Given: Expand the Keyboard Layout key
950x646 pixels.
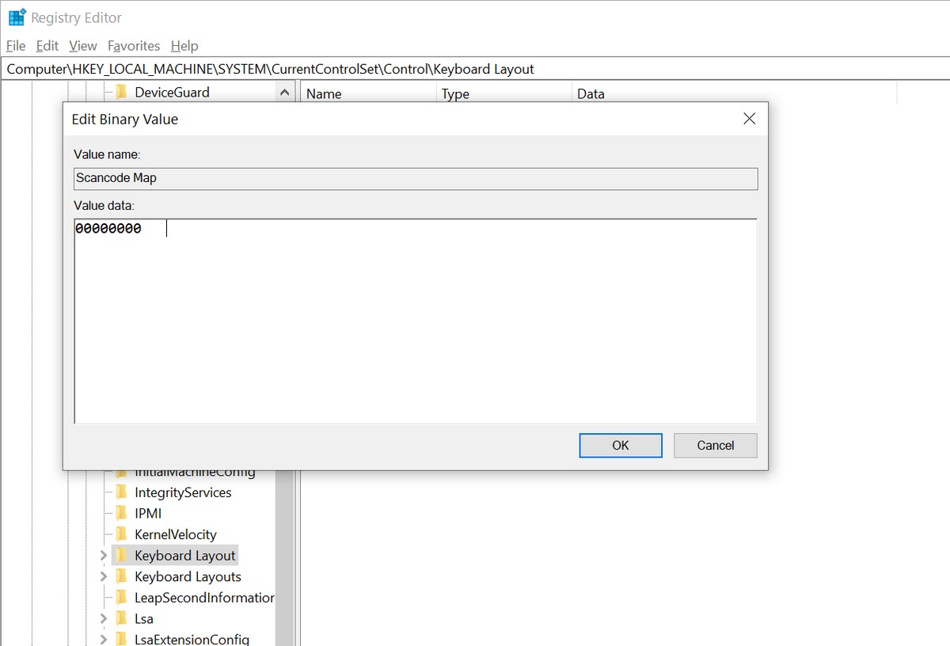Looking at the screenshot, I should click(104, 556).
